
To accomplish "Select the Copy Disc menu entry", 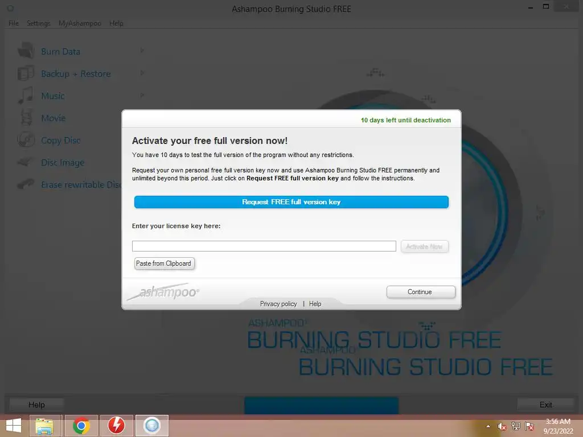I will pos(60,140).
